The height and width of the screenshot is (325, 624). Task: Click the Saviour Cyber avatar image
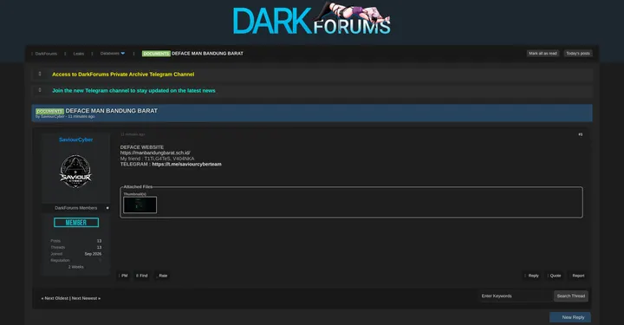point(75,172)
